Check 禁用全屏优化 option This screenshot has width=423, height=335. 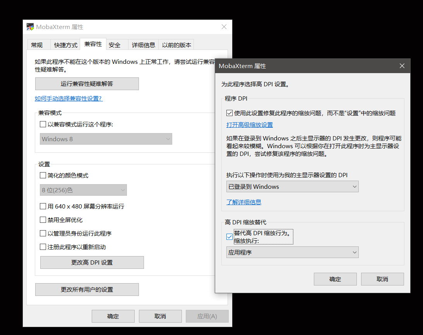point(43,220)
